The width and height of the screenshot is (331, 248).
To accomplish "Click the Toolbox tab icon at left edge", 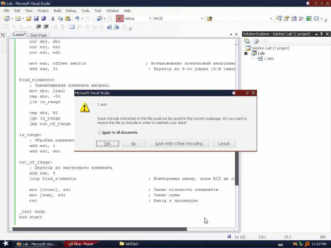I will pyautogui.click(x=3, y=35).
